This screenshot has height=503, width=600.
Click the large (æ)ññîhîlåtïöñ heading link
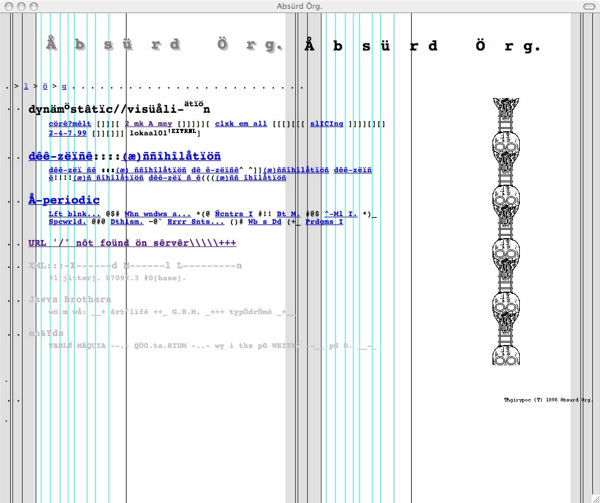[172, 156]
